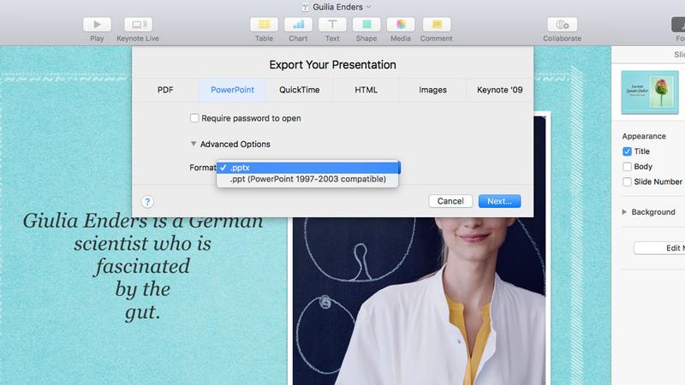Choose .ppt PowerPoint 1997-2003 compatible format

tap(308, 179)
